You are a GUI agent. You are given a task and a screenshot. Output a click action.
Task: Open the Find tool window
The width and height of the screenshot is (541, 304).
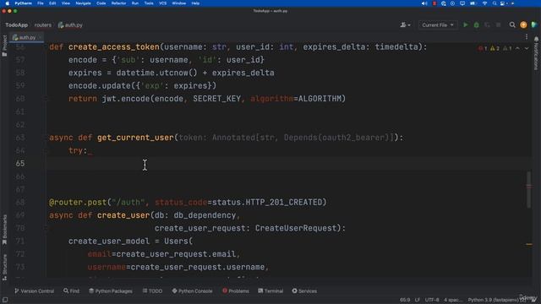(x=71, y=290)
